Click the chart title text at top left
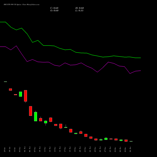The height and width of the screenshot is (157, 157). [x=22, y=5]
